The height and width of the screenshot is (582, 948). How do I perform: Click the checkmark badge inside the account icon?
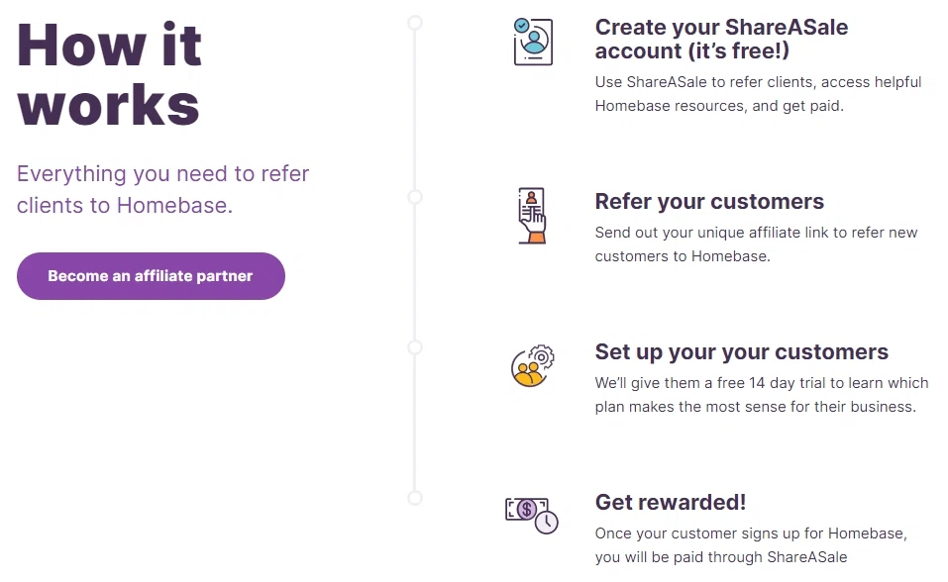pyautogui.click(x=522, y=27)
